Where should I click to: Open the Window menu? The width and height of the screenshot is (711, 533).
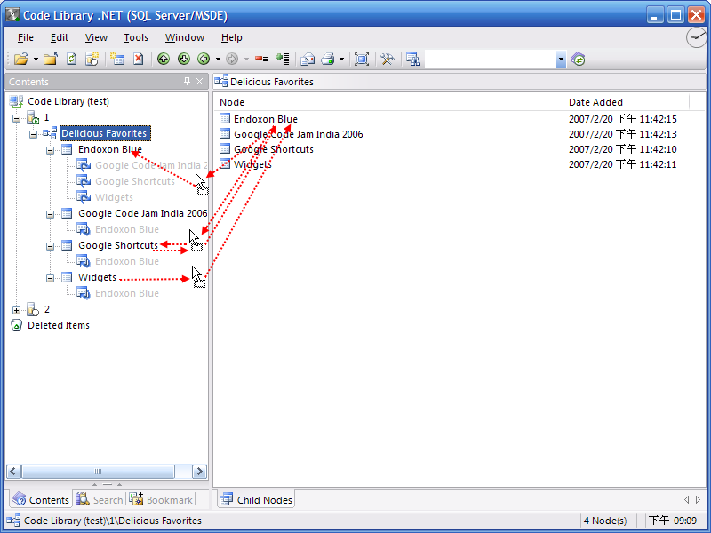click(185, 37)
